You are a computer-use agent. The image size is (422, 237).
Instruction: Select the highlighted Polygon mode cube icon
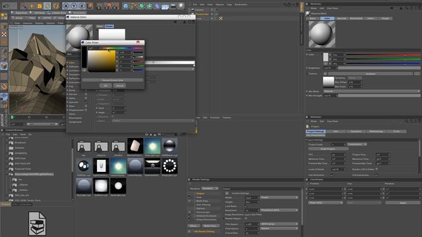(4, 66)
